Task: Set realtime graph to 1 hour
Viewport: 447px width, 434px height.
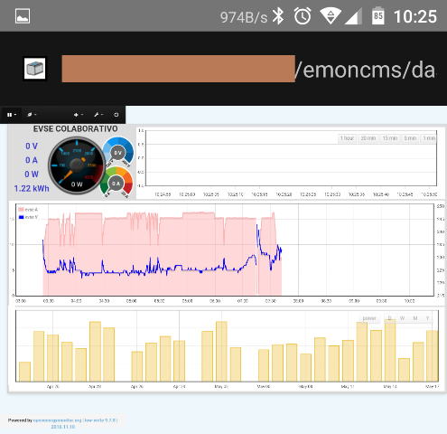Action: [x=347, y=138]
